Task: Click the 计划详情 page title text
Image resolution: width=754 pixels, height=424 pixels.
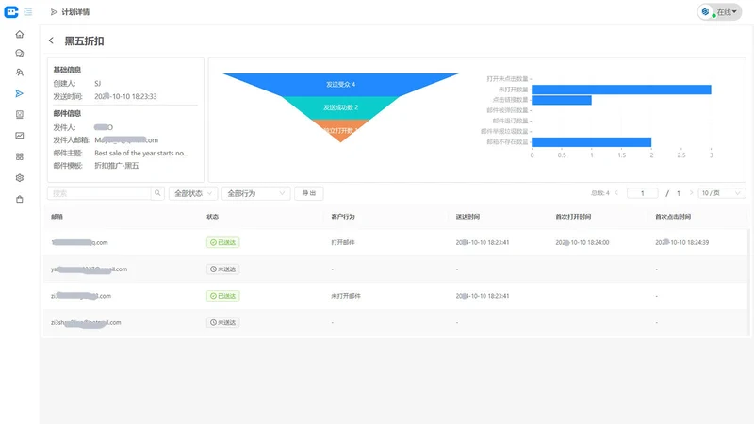Action: coord(75,12)
